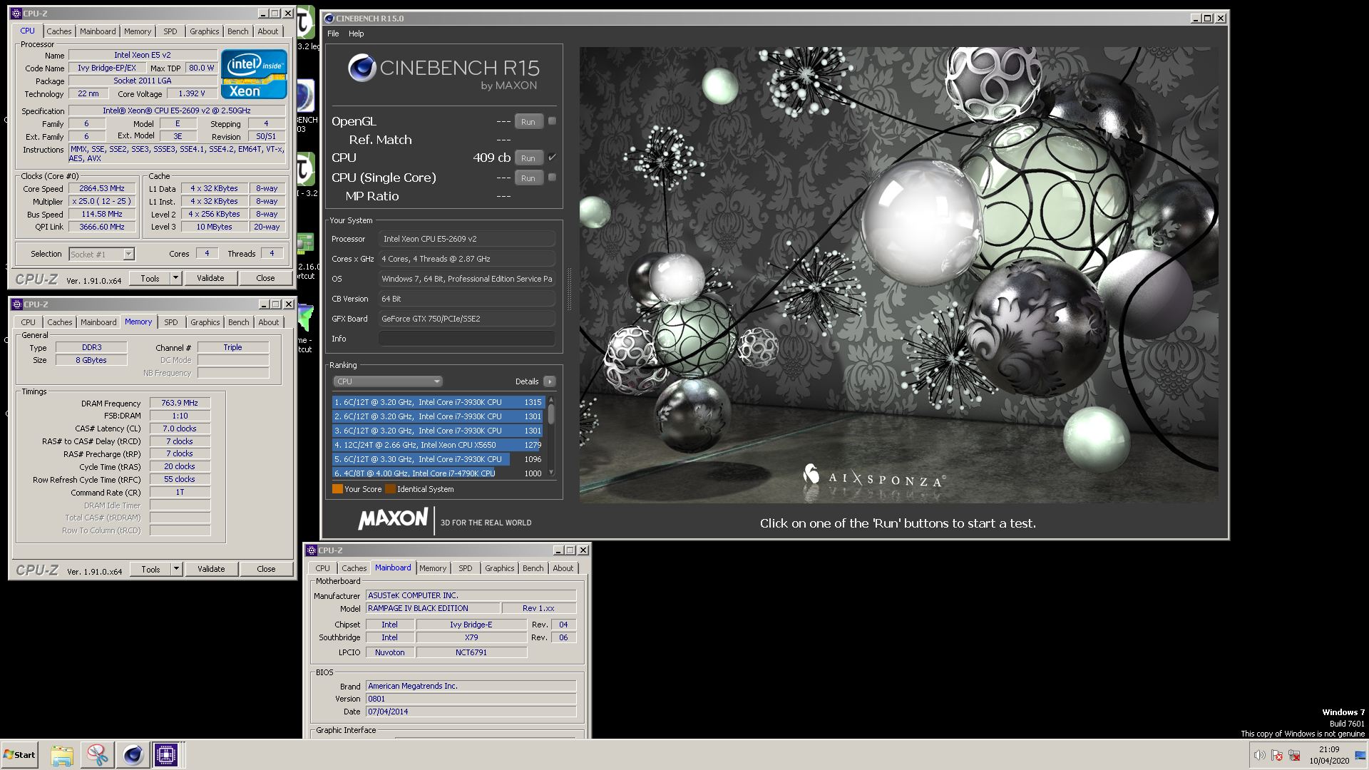1369x770 pixels.
Task: Select ranking entry Xeon X5650 1279
Action: pos(438,445)
